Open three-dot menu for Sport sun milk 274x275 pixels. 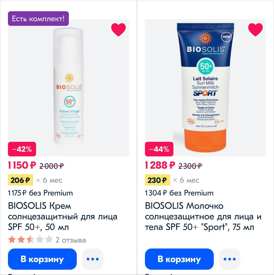coord(230,259)
